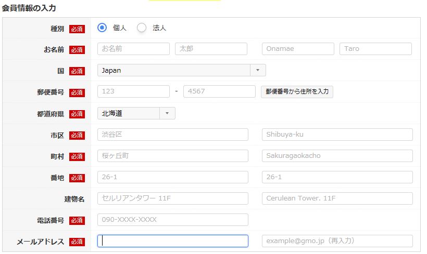Click the メールアドレス row label
This screenshot has height=254, width=427.
click(40, 242)
